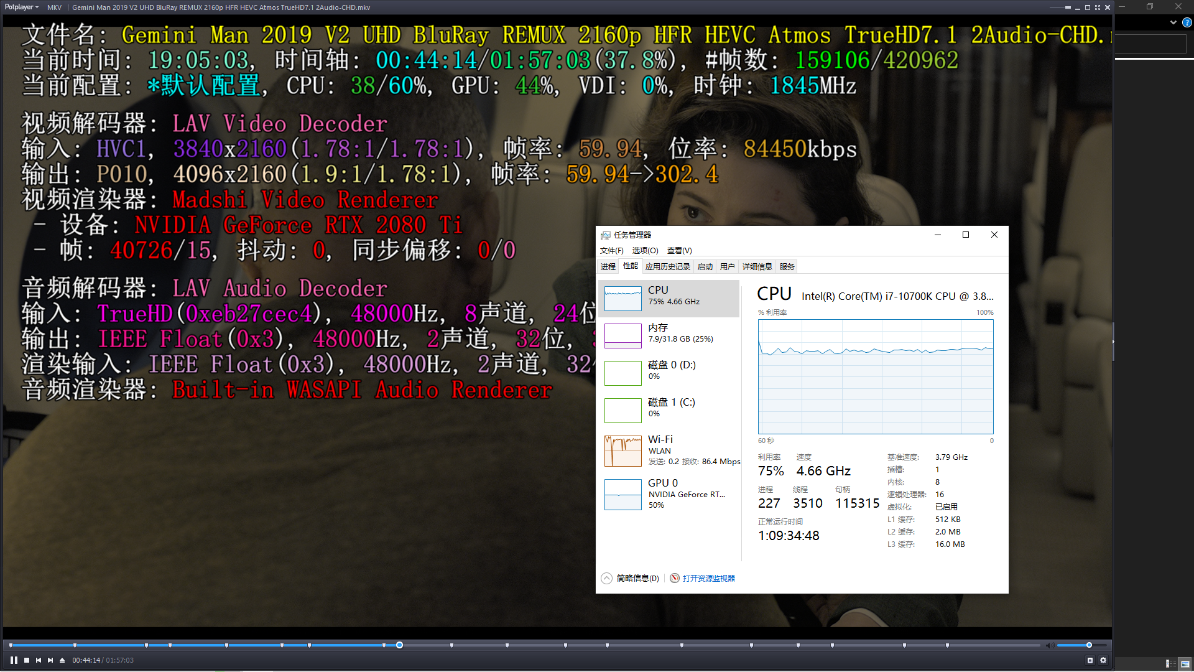
Task: Open 查看(V) menu in Task Manager
Action: 679,251
